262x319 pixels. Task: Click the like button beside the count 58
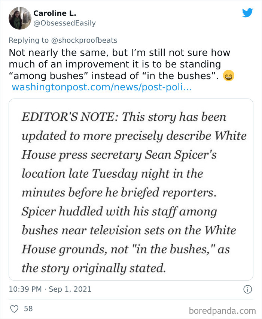14,309
